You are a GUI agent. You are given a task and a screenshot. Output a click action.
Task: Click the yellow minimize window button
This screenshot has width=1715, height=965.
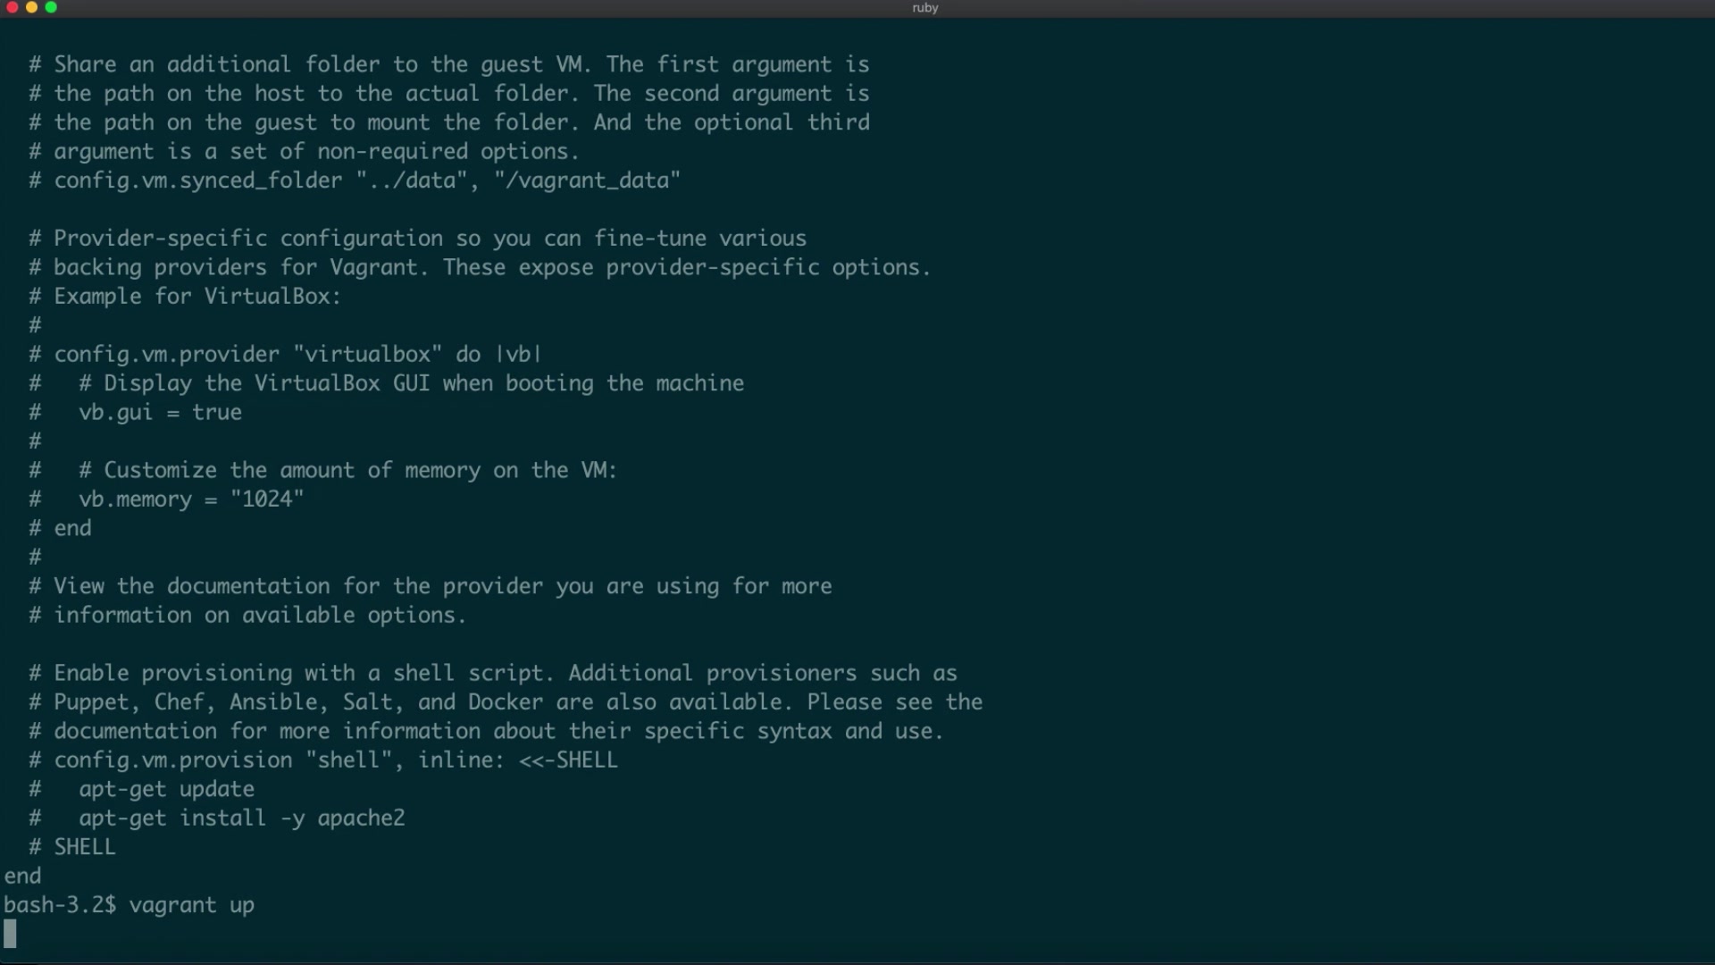(31, 7)
